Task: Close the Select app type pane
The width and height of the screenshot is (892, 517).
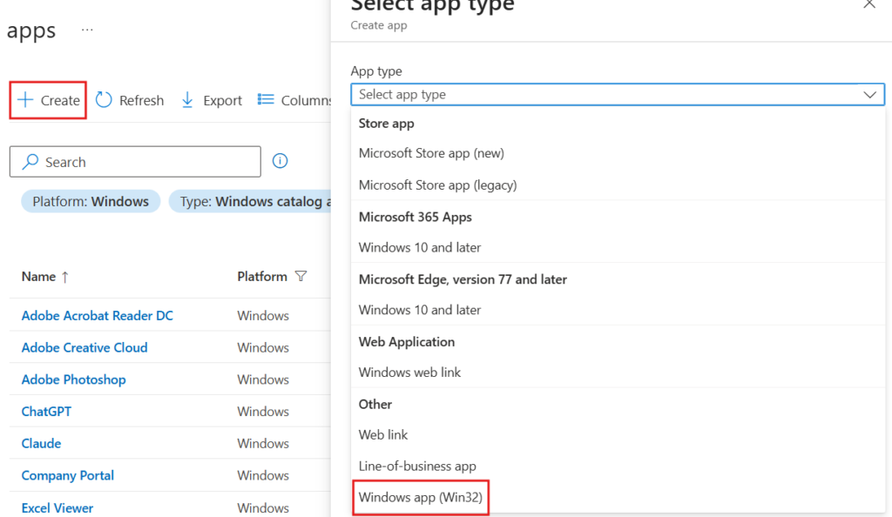Action: click(869, 4)
